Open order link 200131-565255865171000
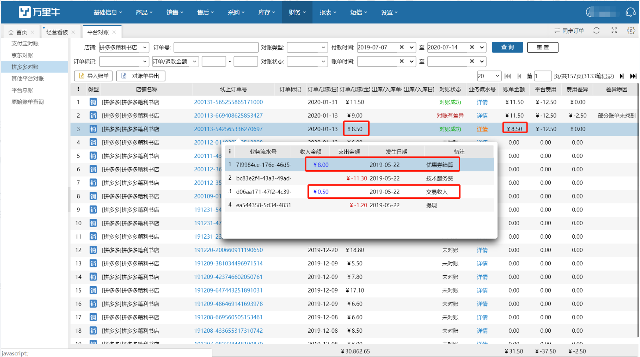640x357 pixels. click(x=228, y=102)
